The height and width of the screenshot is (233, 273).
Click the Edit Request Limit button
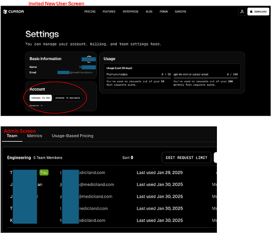187,158
